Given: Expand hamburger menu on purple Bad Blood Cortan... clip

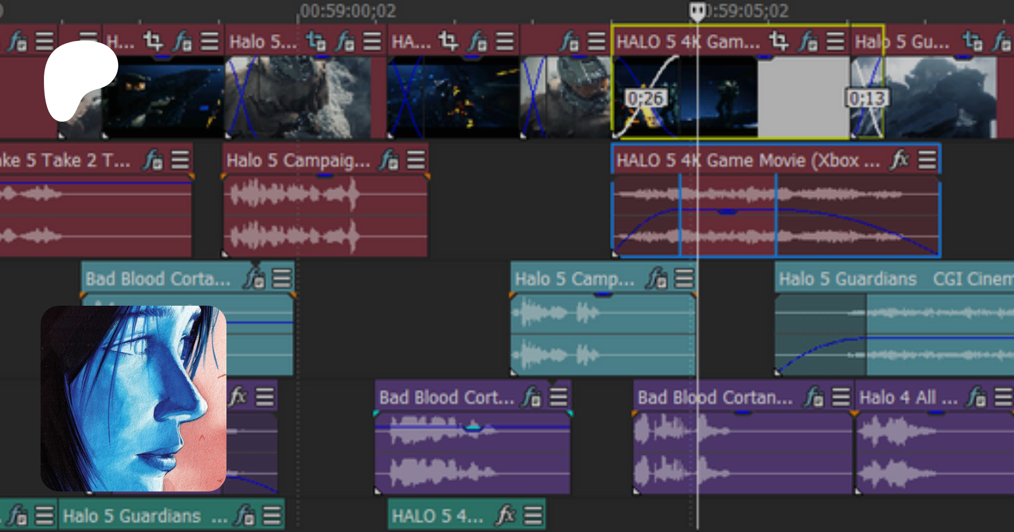Looking at the screenshot, I should coord(840,397).
